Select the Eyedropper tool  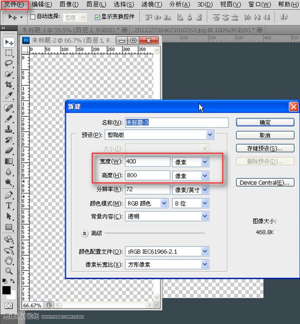tap(9, 95)
